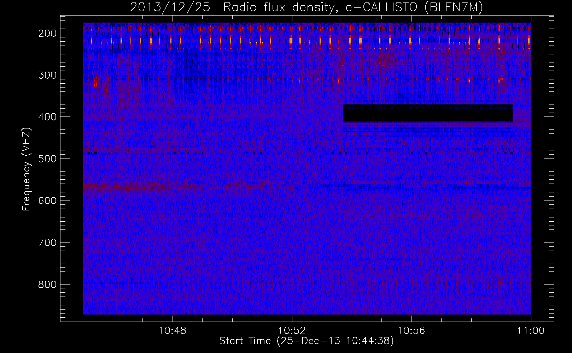Screen dimensions: 572x353
Task: Click the black masked rectangle near 400 MHz
Action: [x=427, y=113]
